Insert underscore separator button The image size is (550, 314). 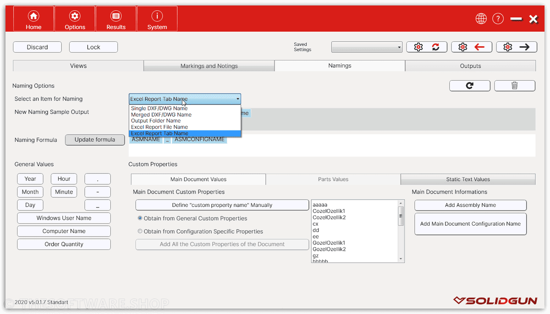(x=98, y=205)
